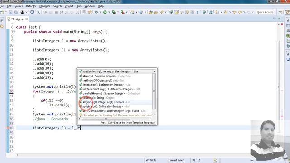Image resolution: width=290 pixels, height=163 pixels.
Task: Open the Window menu
Action: tap(90, 6)
